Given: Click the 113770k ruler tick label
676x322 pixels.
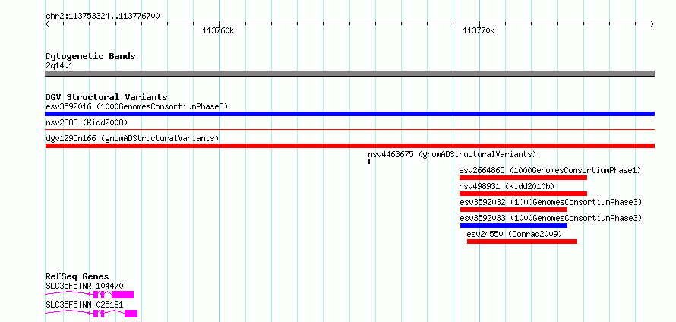Looking at the screenshot, I should point(479,30).
